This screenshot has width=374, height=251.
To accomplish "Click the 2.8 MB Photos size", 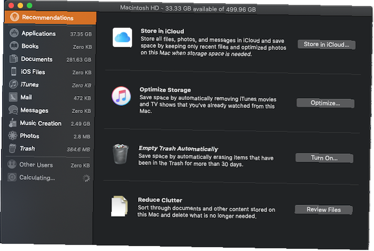I will click(x=82, y=137).
